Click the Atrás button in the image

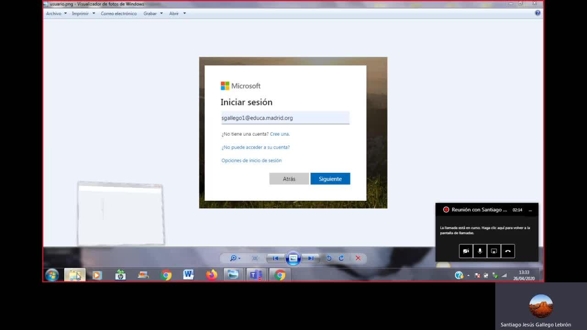289,179
